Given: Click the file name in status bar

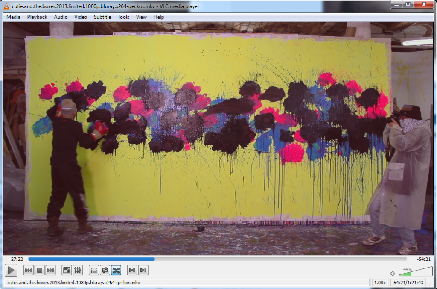Looking at the screenshot, I should tap(73, 283).
